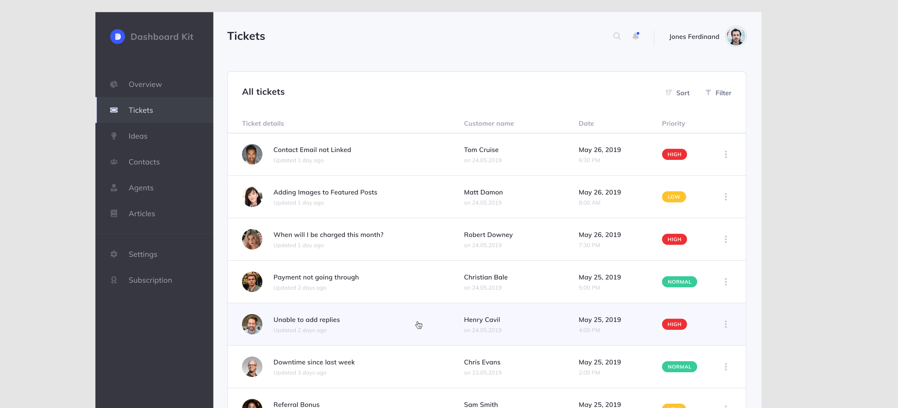Click the Overview pie chart icon
The height and width of the screenshot is (408, 898).
(114, 84)
